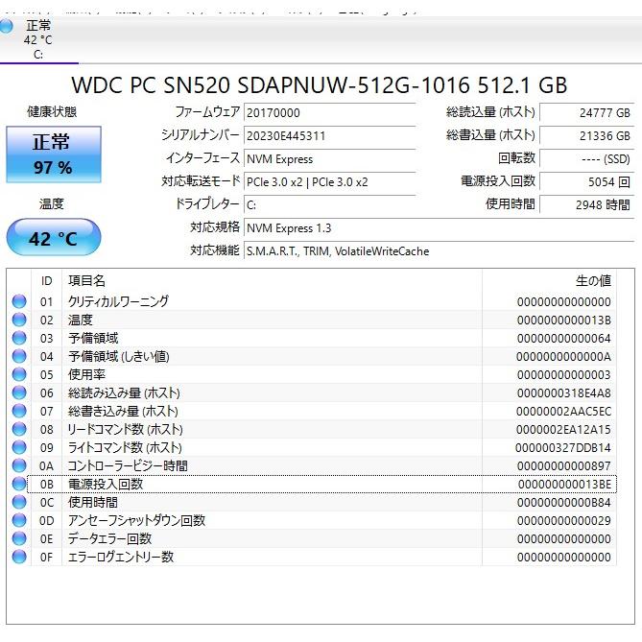Click the 正常 97 % health status button
This screenshot has width=642, height=642.
tap(54, 155)
